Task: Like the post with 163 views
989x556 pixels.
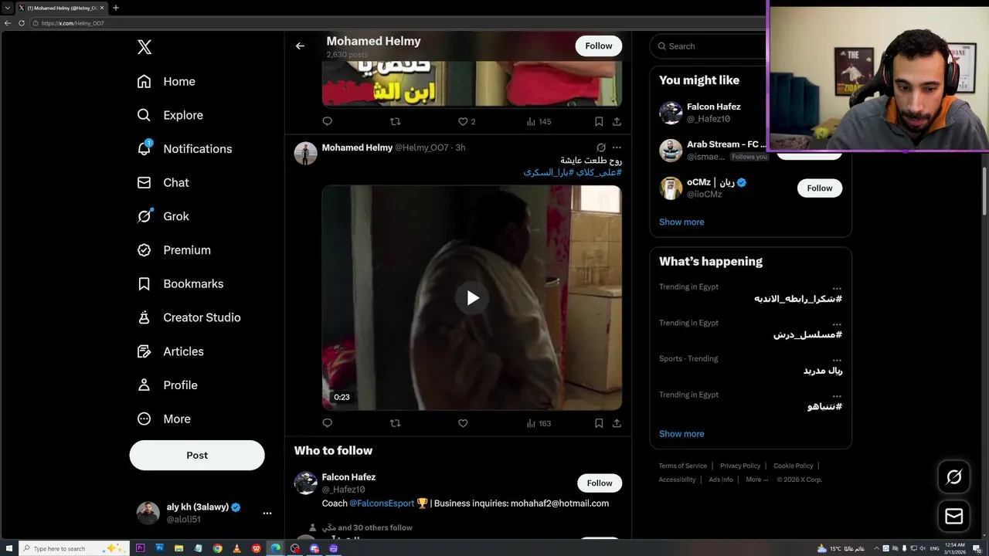Action: 463,423
